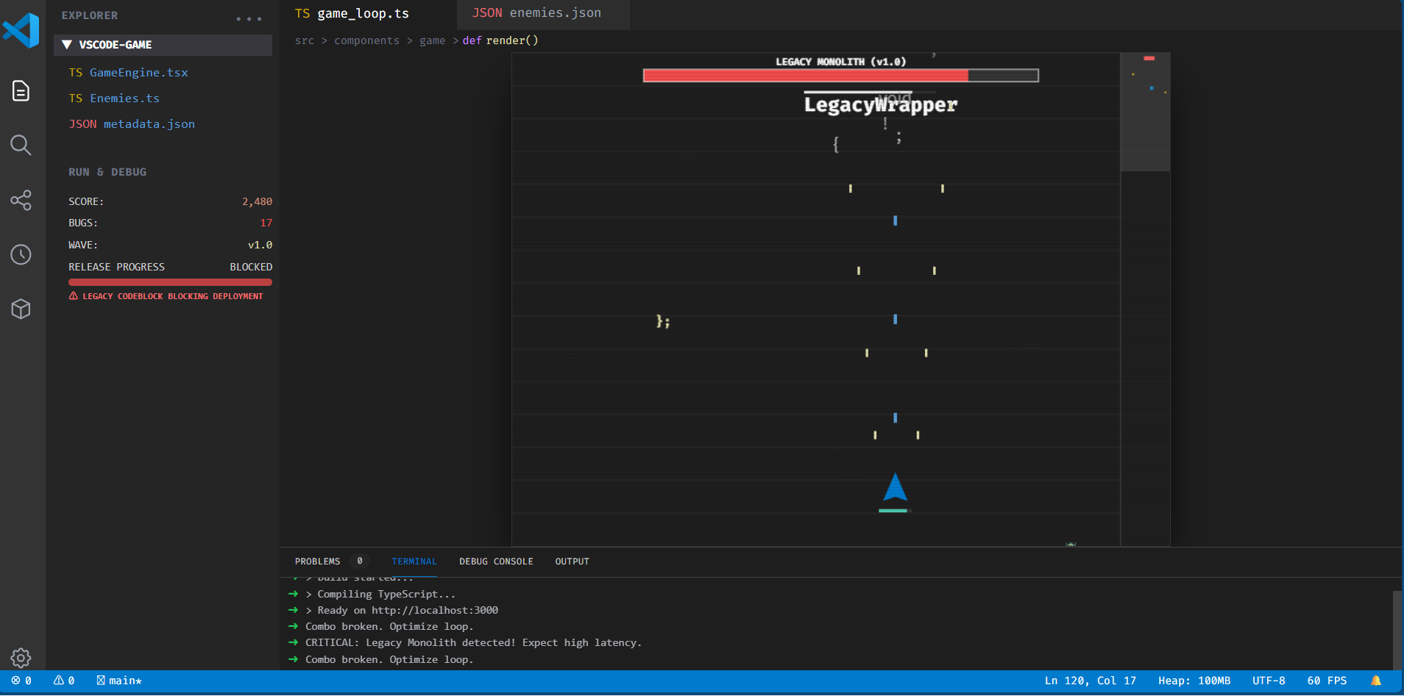Select the OUTPUT panel tab

point(572,561)
